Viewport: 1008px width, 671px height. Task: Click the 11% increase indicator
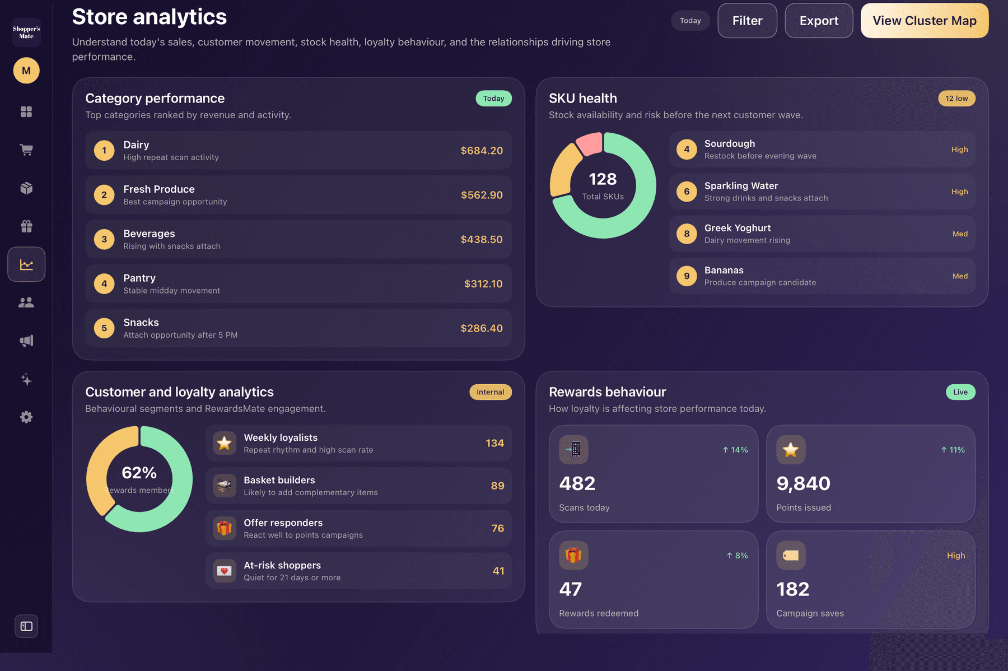(953, 450)
